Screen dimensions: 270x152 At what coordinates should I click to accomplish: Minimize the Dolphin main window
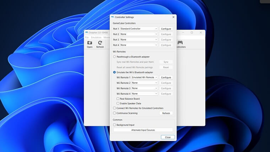(183, 33)
